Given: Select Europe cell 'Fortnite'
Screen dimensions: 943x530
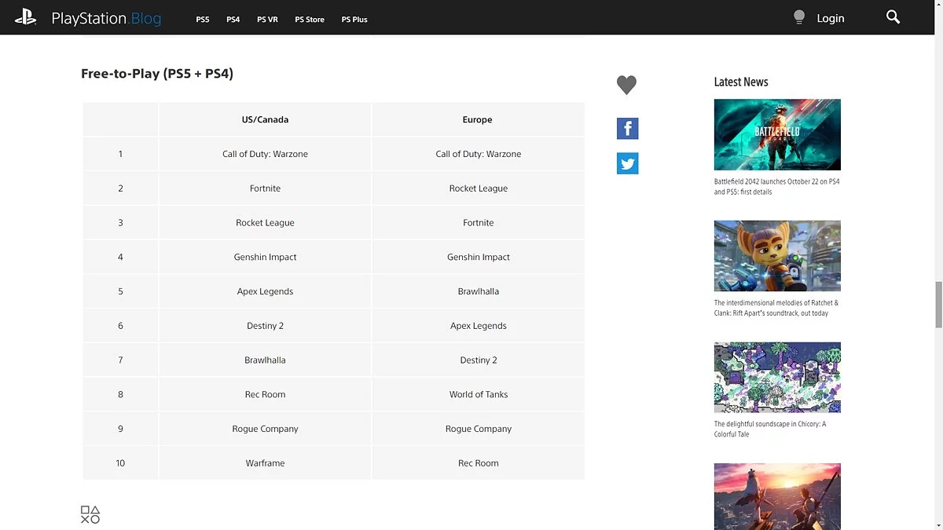Looking at the screenshot, I should click(478, 223).
